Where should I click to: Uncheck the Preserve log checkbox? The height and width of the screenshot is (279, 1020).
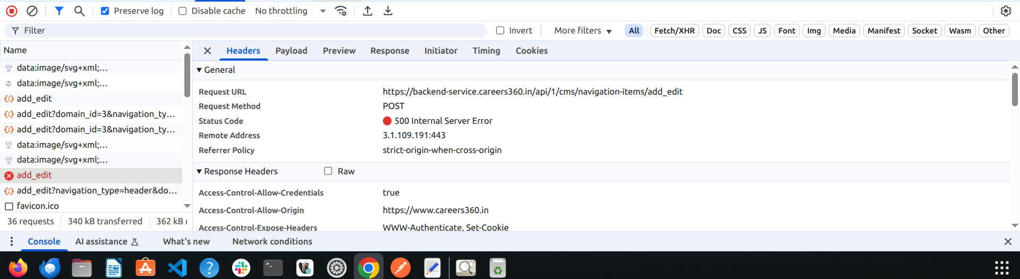[x=105, y=11]
